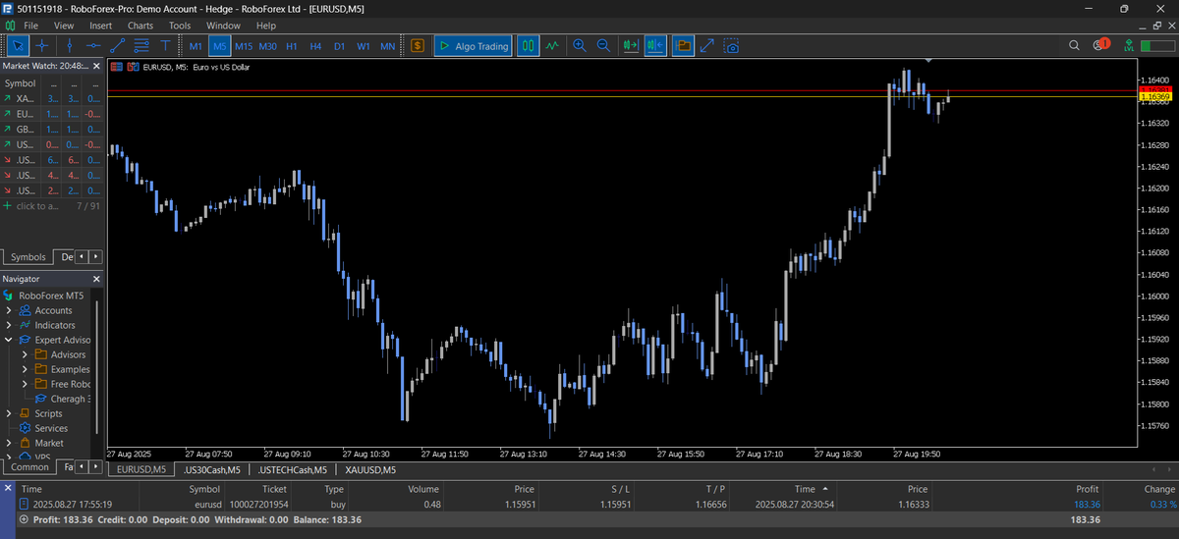Screen dimensions: 1179x539
Task: Toggle Algo Trading on or off
Action: point(473,45)
